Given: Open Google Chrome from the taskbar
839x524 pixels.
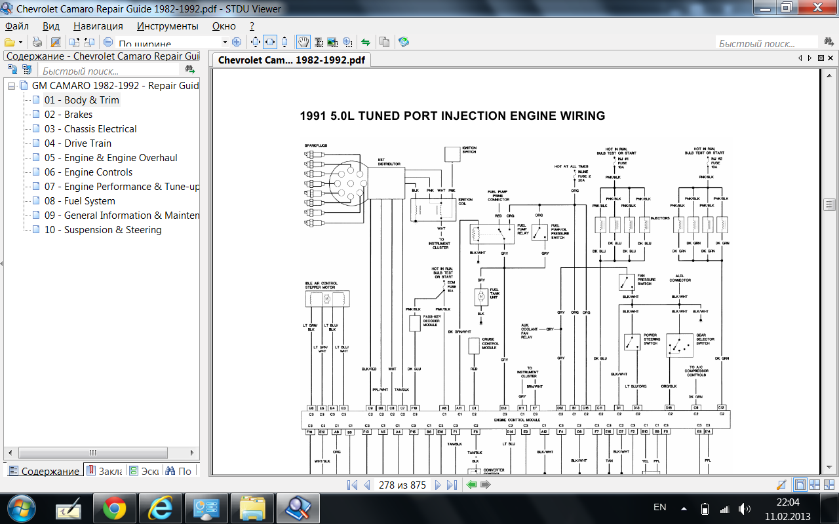Looking at the screenshot, I should click(x=114, y=508).
